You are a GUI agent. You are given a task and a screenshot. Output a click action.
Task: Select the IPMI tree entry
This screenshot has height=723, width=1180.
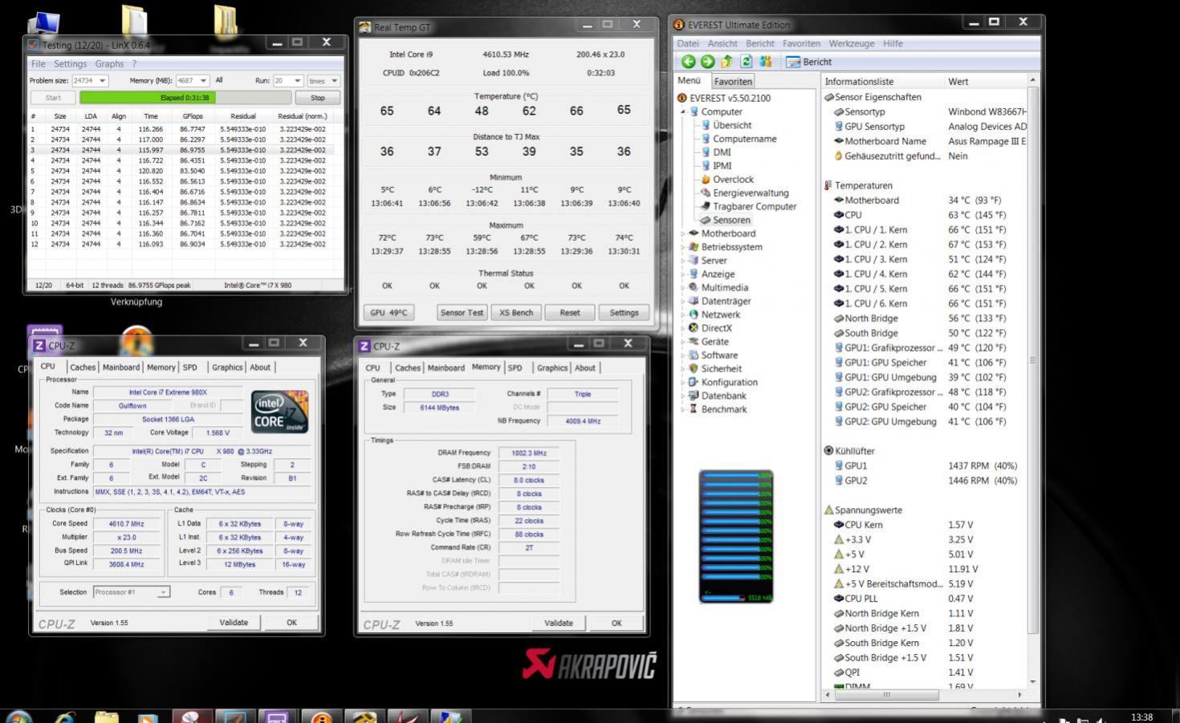[x=716, y=165]
